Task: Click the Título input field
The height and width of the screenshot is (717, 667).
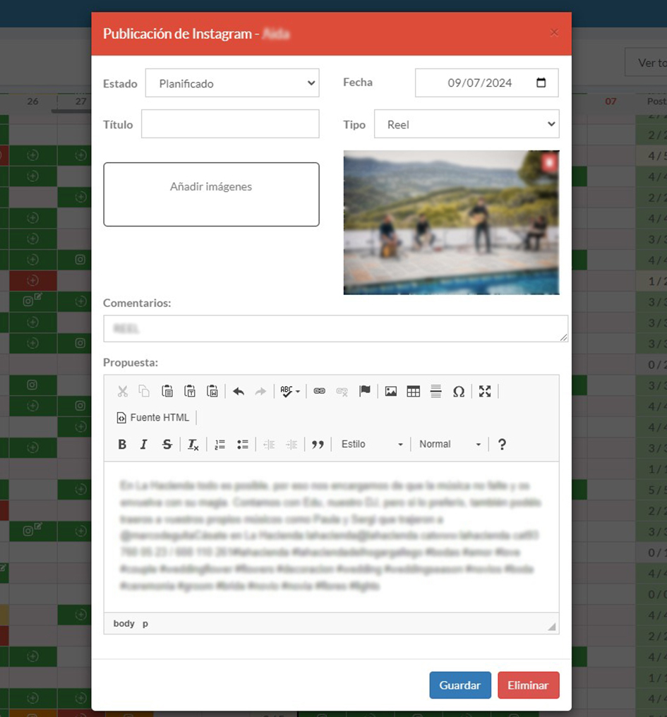Action: [x=230, y=124]
